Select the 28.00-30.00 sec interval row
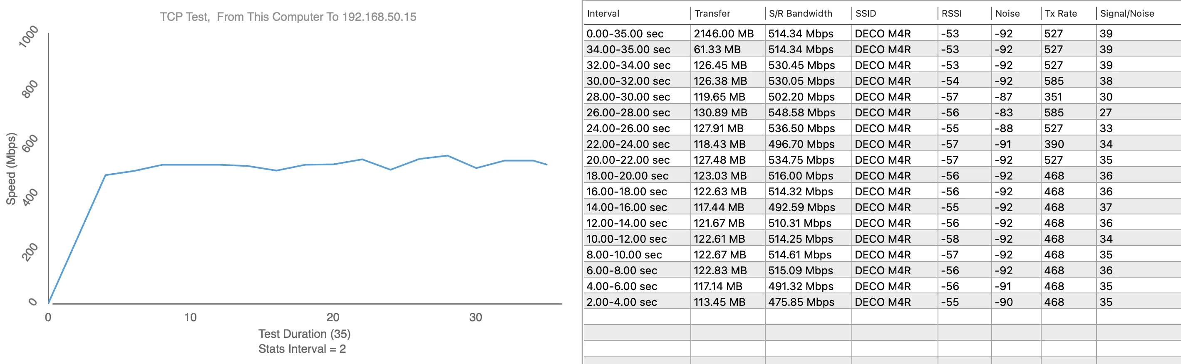The image size is (1181, 364). pyautogui.click(x=628, y=97)
